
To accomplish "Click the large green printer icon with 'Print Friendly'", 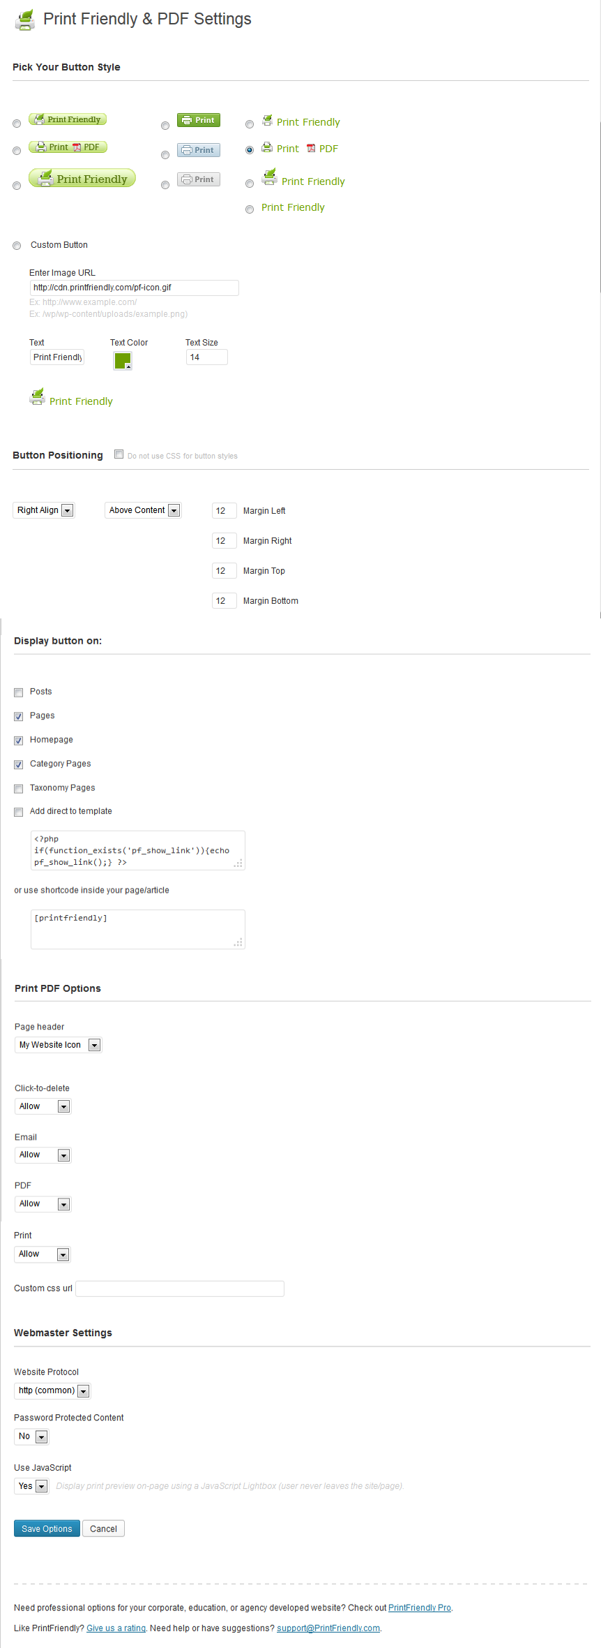I will (x=250, y=183).
